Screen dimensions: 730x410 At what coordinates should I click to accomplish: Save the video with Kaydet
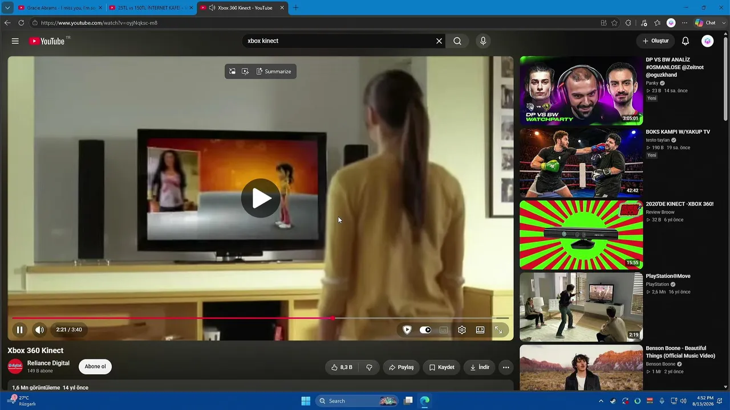pyautogui.click(x=441, y=367)
